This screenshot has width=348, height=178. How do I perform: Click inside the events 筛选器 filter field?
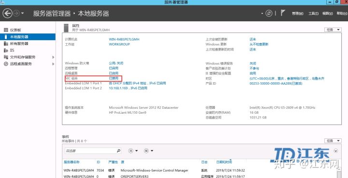coord(90,150)
